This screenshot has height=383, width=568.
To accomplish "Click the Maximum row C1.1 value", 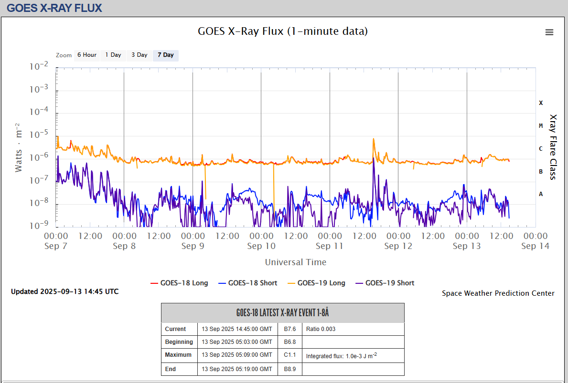I will point(290,355).
